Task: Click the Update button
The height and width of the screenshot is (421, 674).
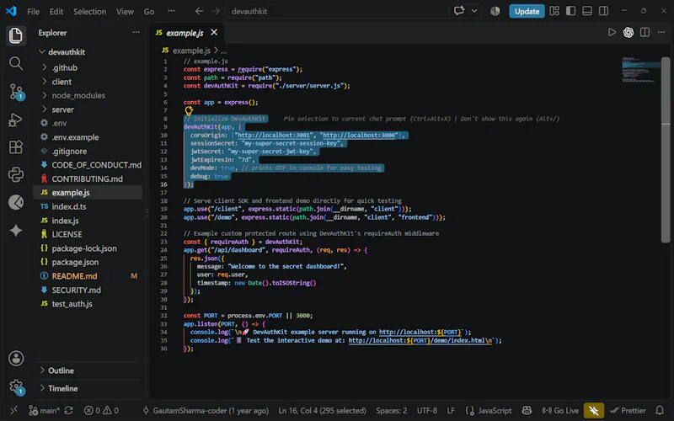Action: 527,11
